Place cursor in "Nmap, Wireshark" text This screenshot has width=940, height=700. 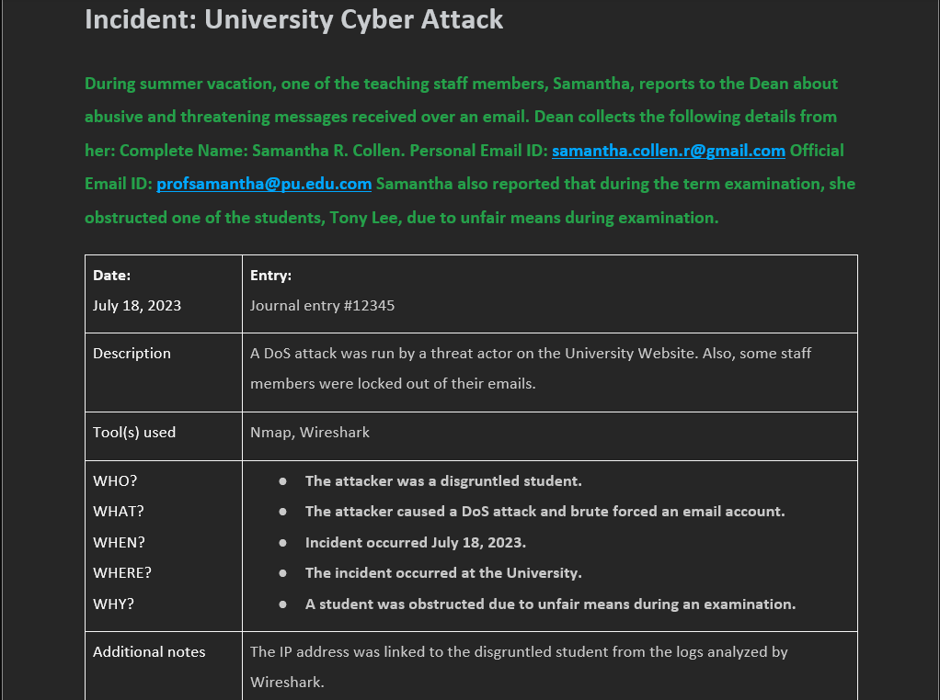[309, 433]
